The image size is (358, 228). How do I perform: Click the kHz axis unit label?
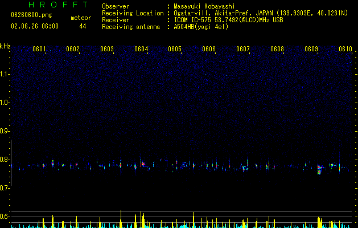click(5, 46)
